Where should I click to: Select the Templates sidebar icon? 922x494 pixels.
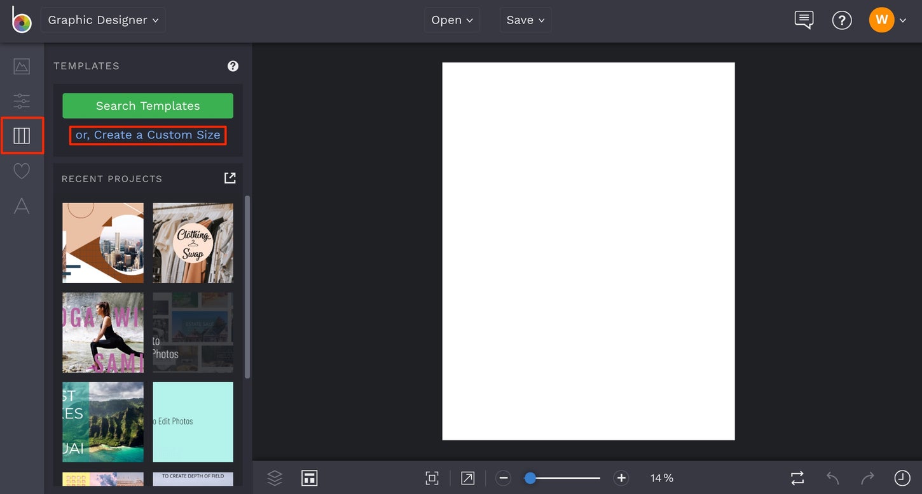pyautogui.click(x=21, y=135)
